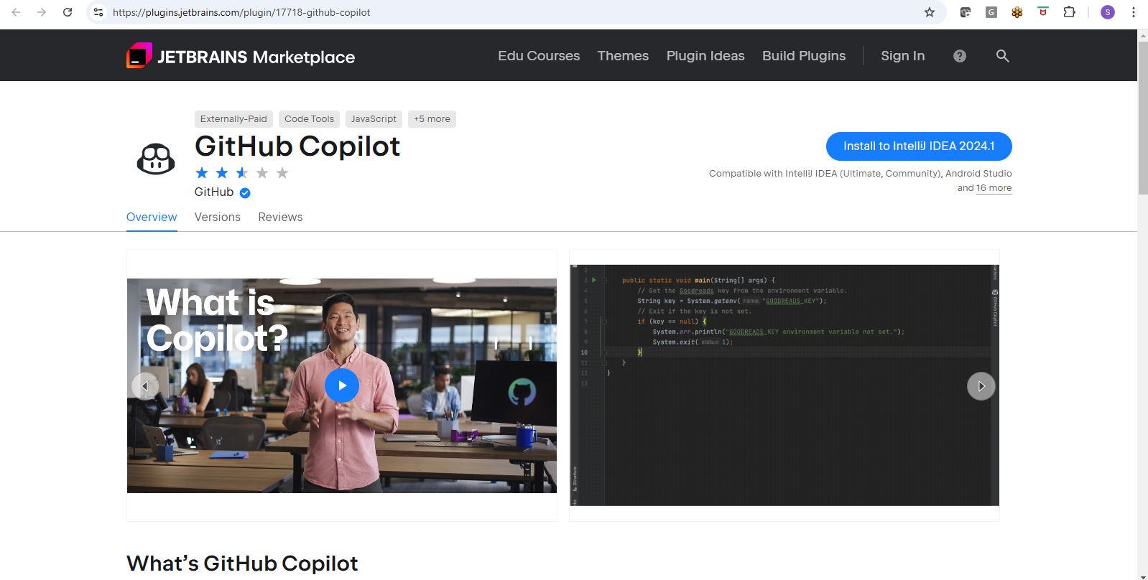This screenshot has height=580, width=1148.
Task: Open the browser extensions puzzle icon
Action: [x=1069, y=12]
